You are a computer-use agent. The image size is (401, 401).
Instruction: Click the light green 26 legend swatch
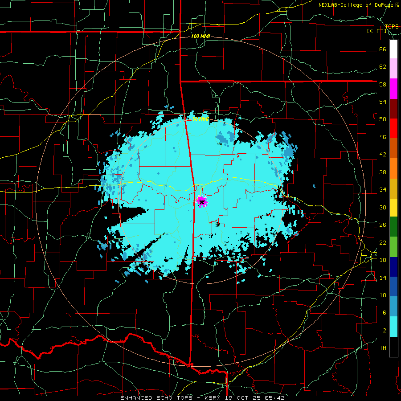click(x=393, y=247)
